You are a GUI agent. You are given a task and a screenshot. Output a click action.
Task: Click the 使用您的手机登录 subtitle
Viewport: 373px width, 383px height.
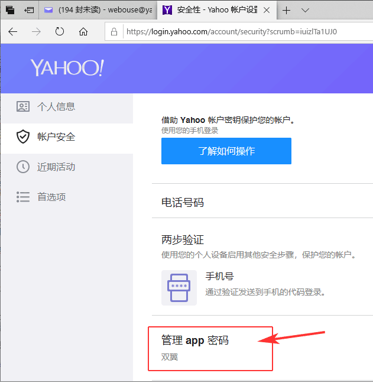190,131
